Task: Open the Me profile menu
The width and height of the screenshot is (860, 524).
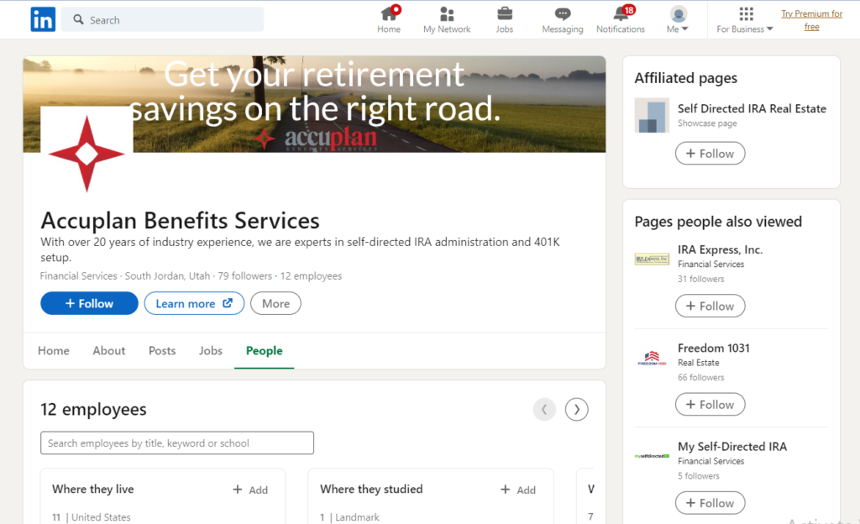Action: pyautogui.click(x=678, y=19)
